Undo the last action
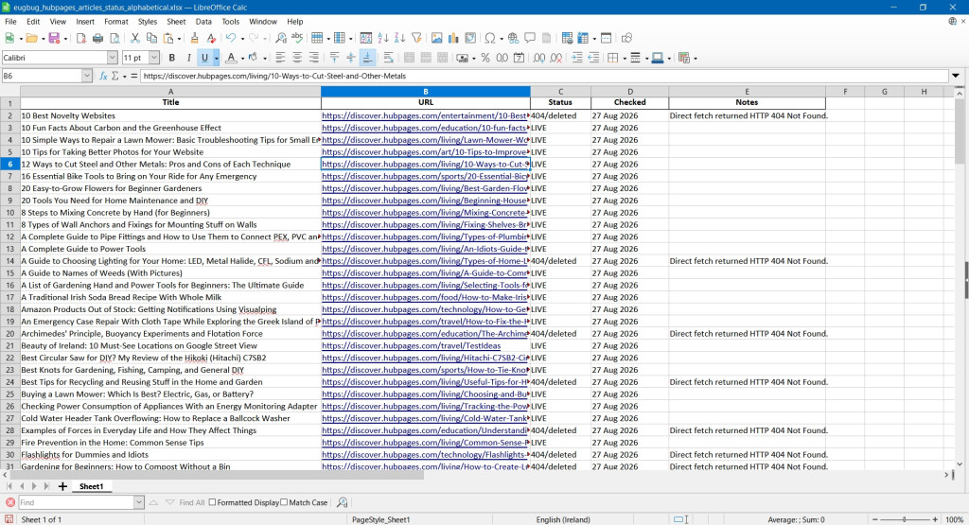Image resolution: width=969 pixels, height=525 pixels. [231, 38]
